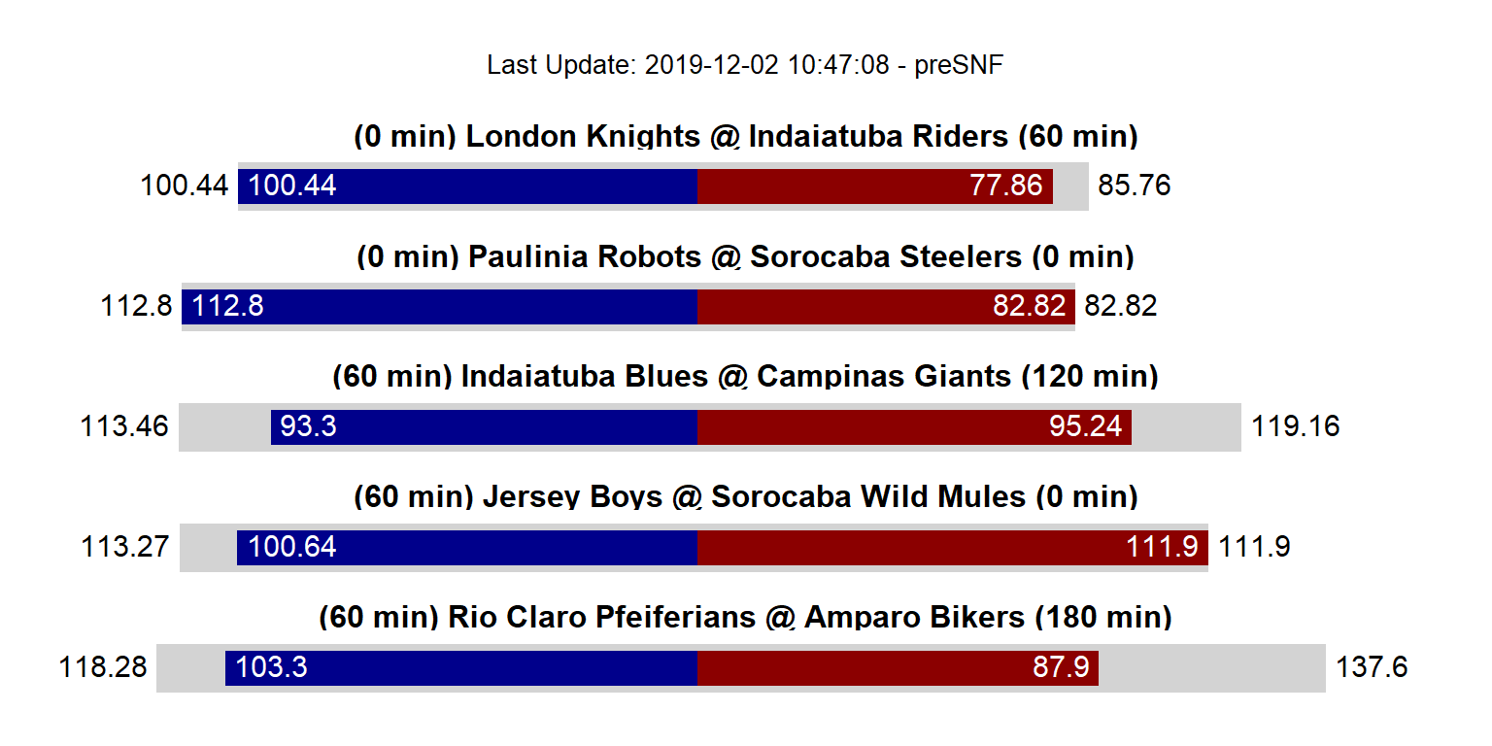Open the Jersey Boys @ Sorocaba Wild Mules heading
Image resolution: width=1492 pixels, height=746 pixels.
pos(745,496)
